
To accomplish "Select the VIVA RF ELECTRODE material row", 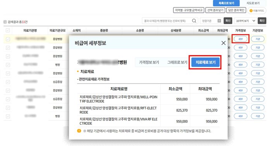I will coord(148,121).
